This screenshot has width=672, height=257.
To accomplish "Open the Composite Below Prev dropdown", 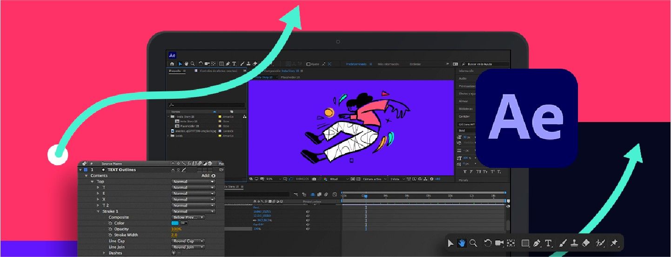I will pyautogui.click(x=188, y=217).
